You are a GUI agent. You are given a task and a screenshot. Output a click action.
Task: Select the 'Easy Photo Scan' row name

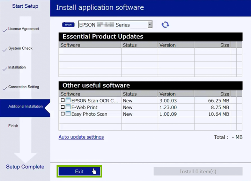(89, 114)
